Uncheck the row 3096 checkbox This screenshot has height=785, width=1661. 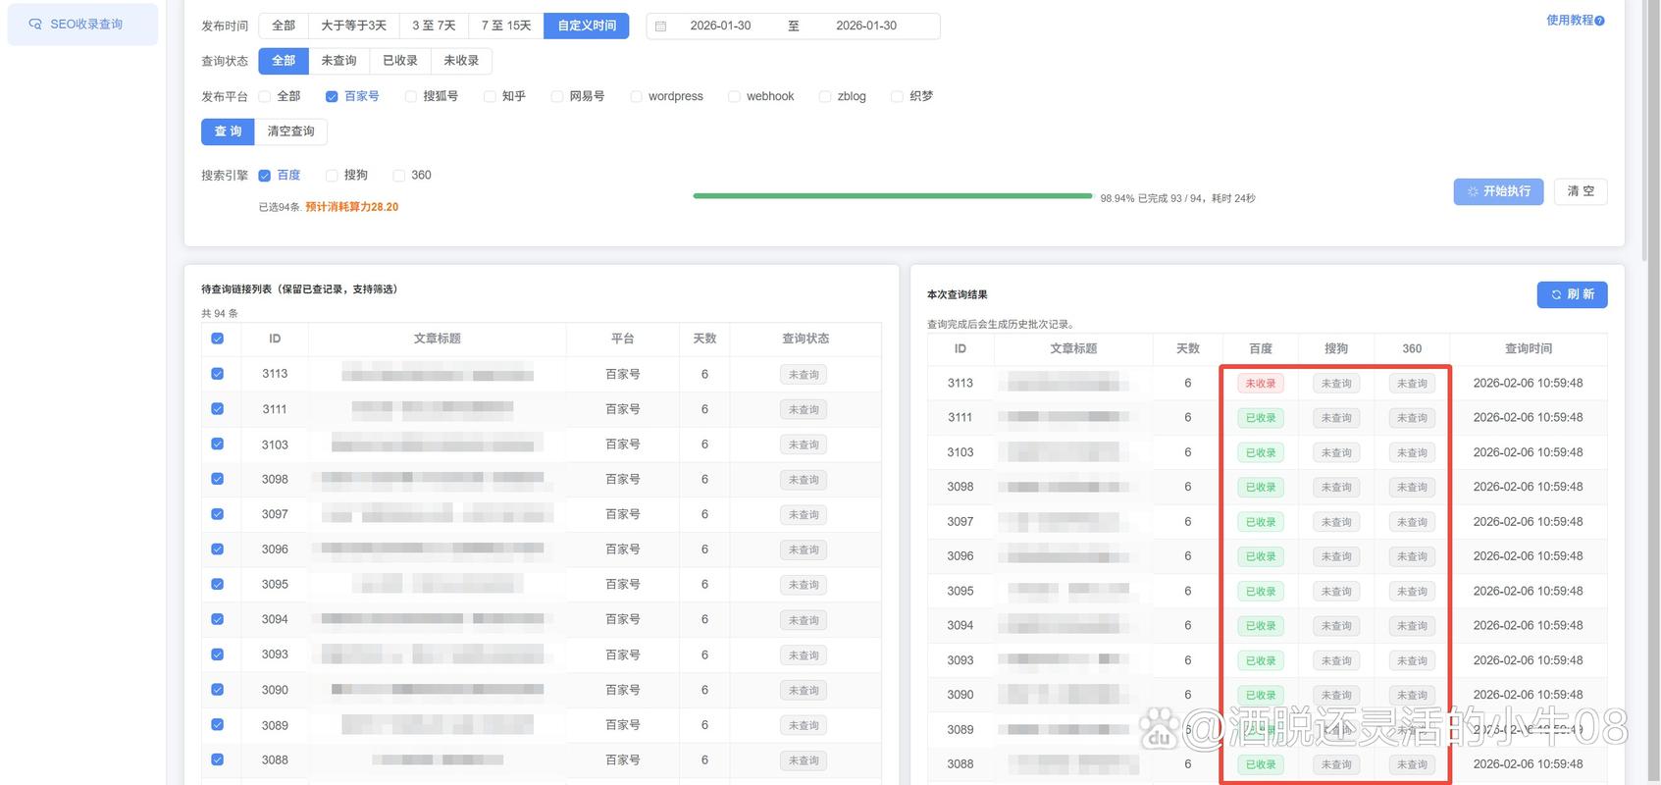click(x=218, y=549)
